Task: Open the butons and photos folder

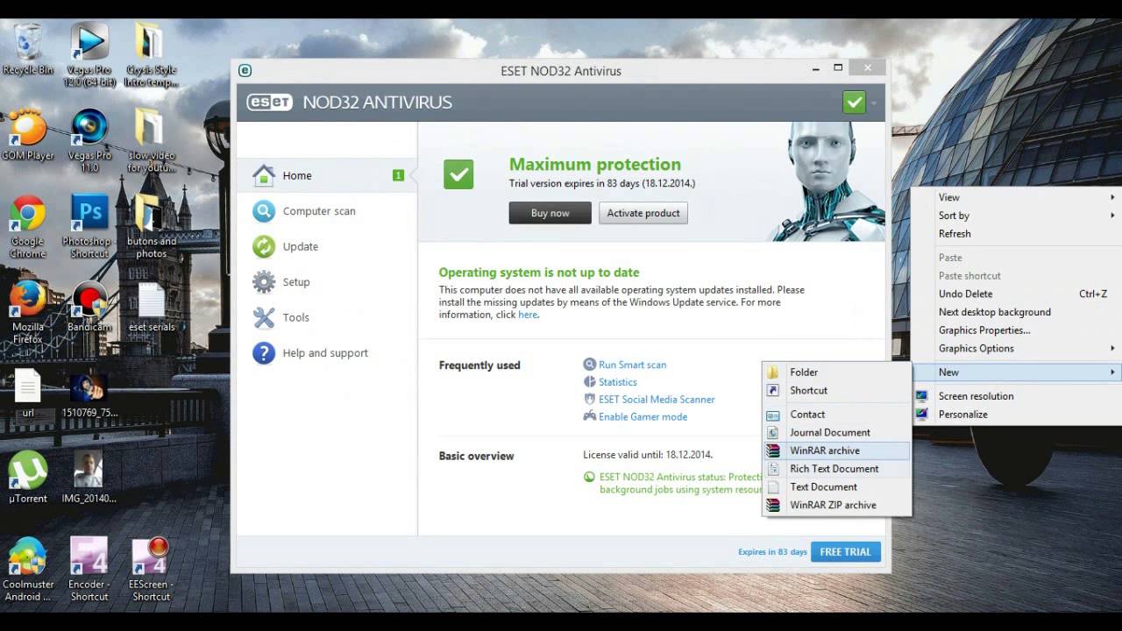Action: click(151, 226)
